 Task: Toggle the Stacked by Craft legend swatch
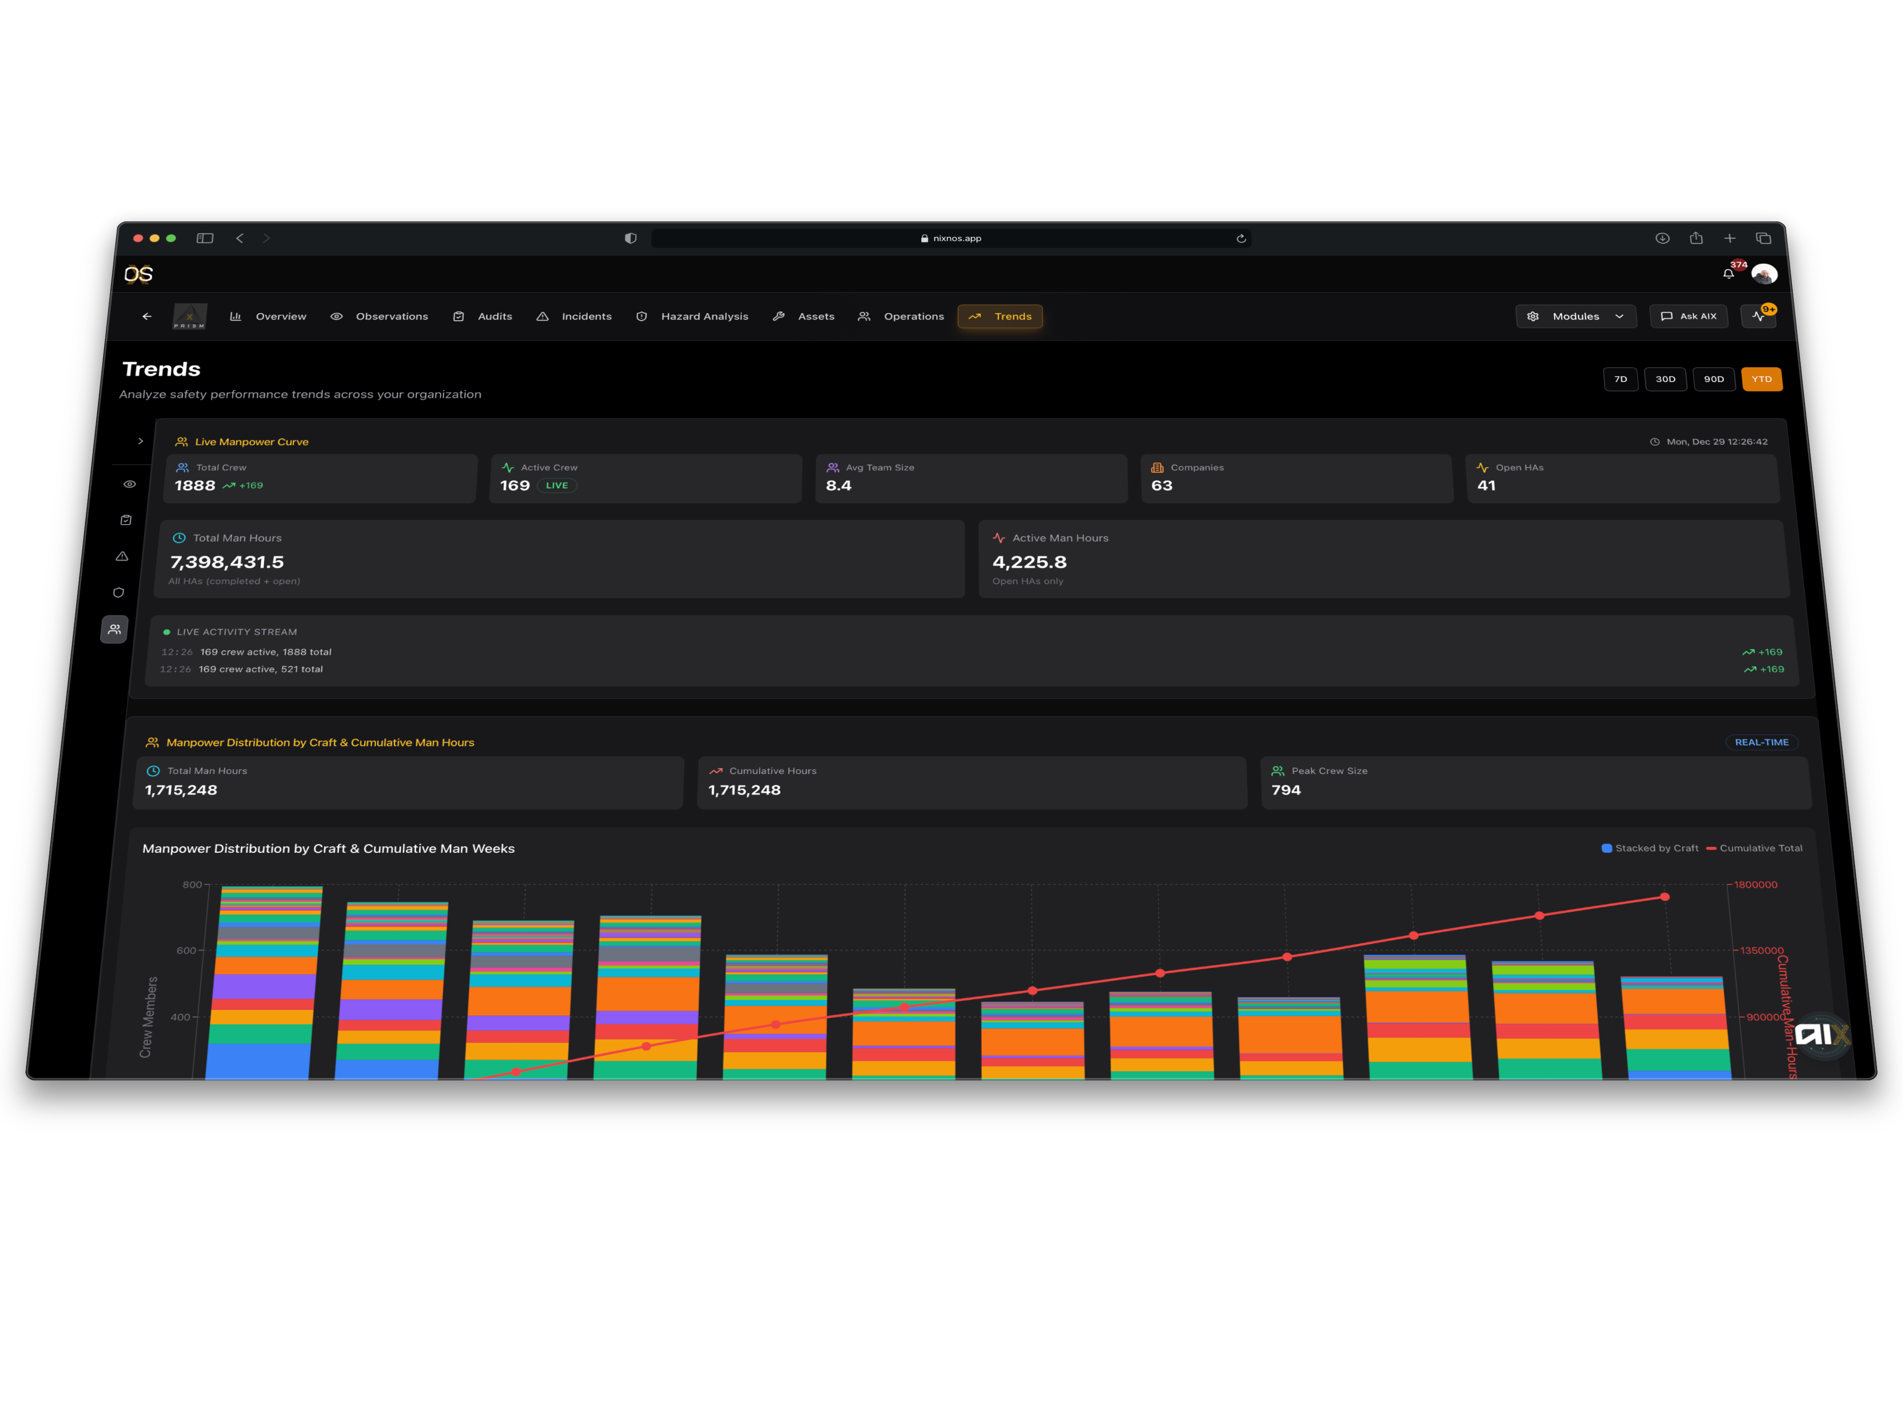1606,848
